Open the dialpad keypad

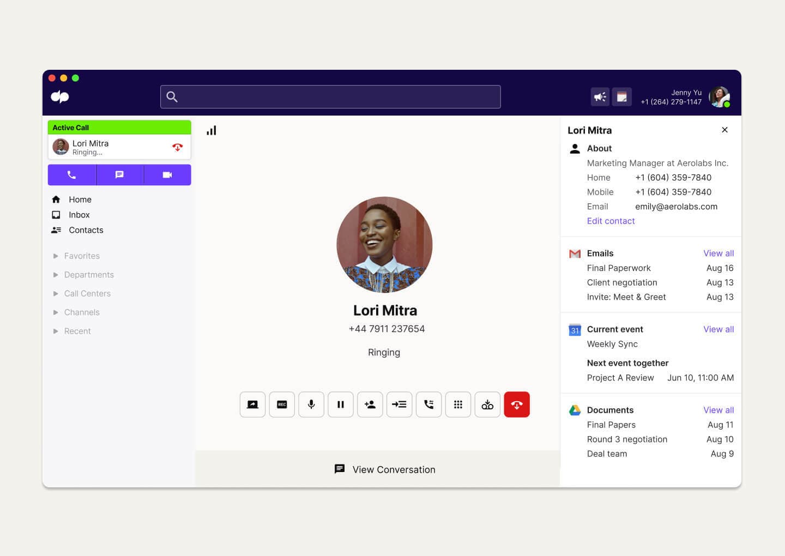pyautogui.click(x=458, y=404)
